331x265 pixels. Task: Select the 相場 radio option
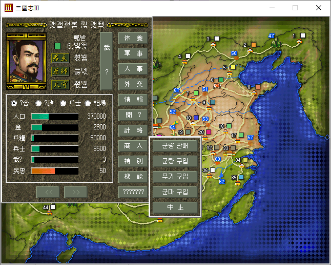tap(88, 103)
